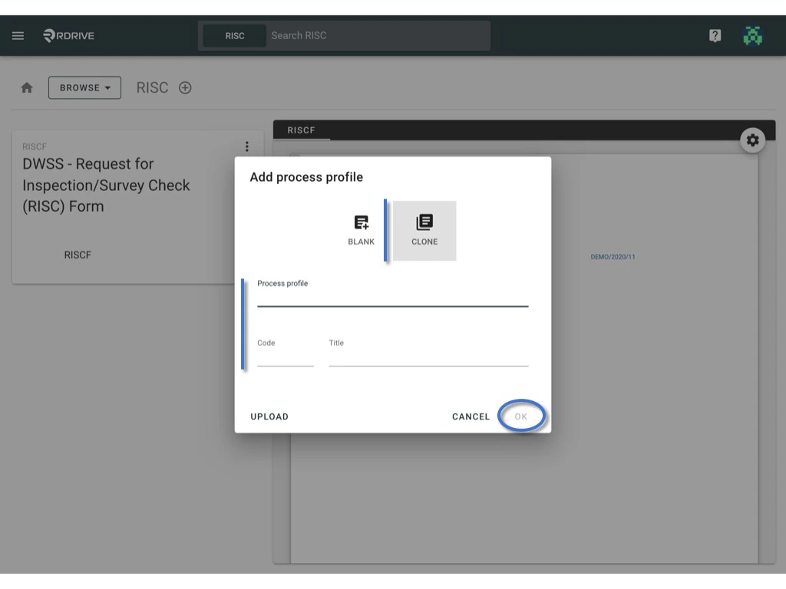Switch to the RISCF tab
This screenshot has width=786, height=589.
(302, 130)
